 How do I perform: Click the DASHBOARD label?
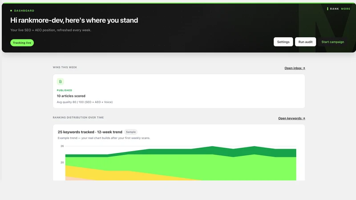24,11
